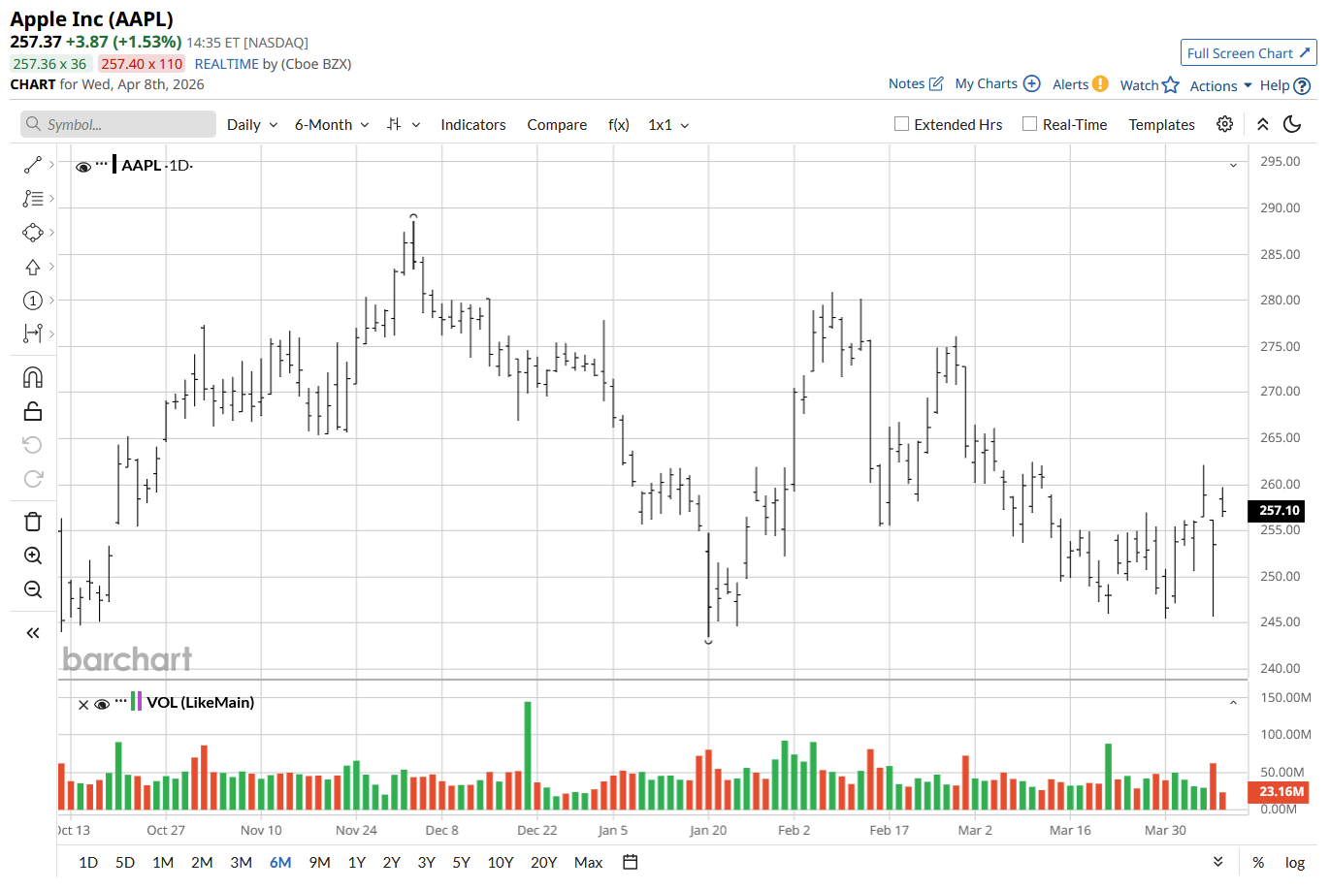Click the Compare button
Viewport: 1330px width, 890px height.
557,124
